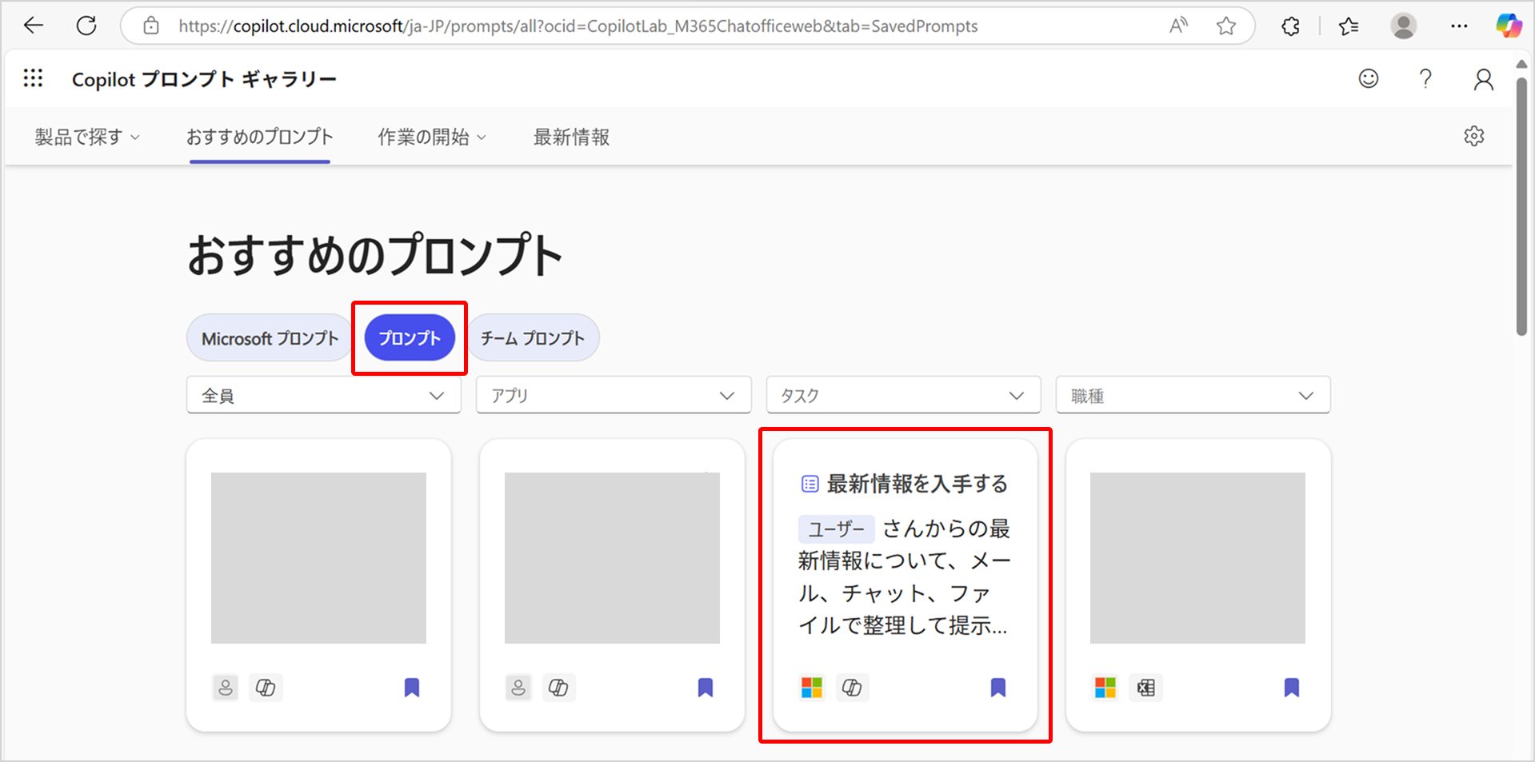Open the 製品で探す menu
Screen dimensions: 1535x762
(86, 137)
